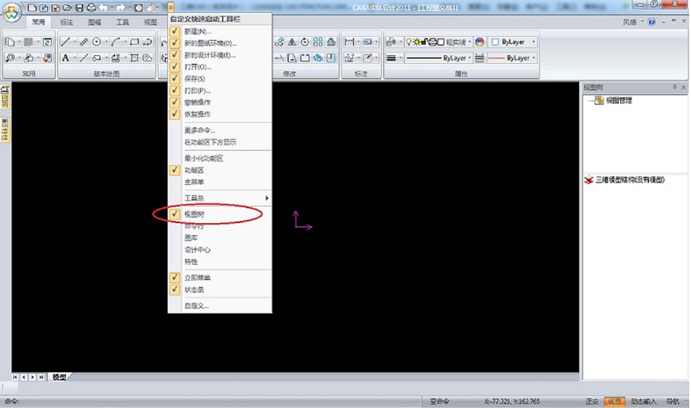Click the Array tool in Modify group
The image size is (691, 408).
point(318,42)
